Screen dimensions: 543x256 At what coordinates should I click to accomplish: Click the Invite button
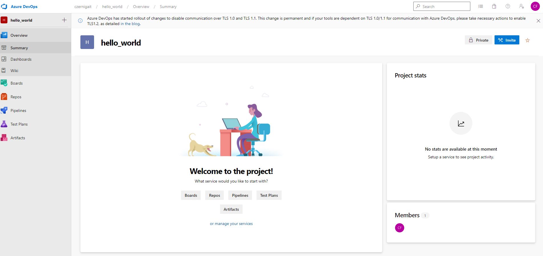coord(507,40)
